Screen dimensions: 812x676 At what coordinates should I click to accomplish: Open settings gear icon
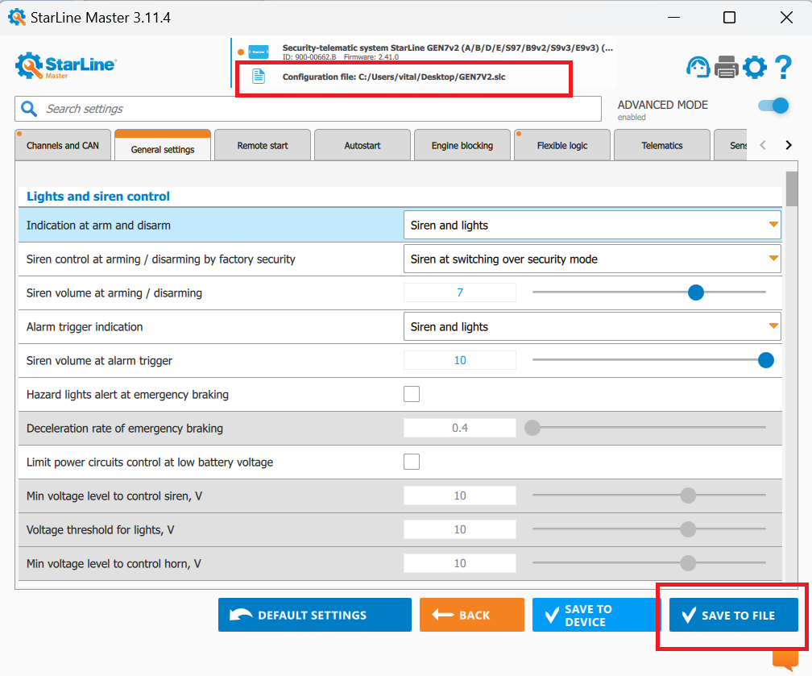[x=755, y=67]
